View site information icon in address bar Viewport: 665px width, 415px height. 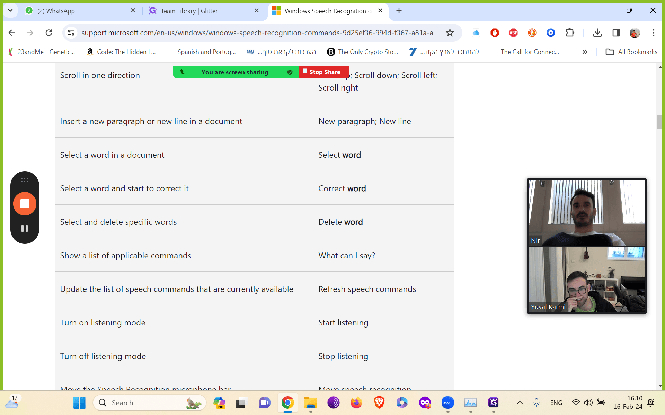[x=71, y=33]
